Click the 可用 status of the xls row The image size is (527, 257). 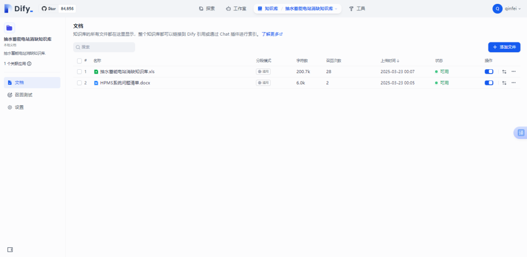click(x=442, y=72)
